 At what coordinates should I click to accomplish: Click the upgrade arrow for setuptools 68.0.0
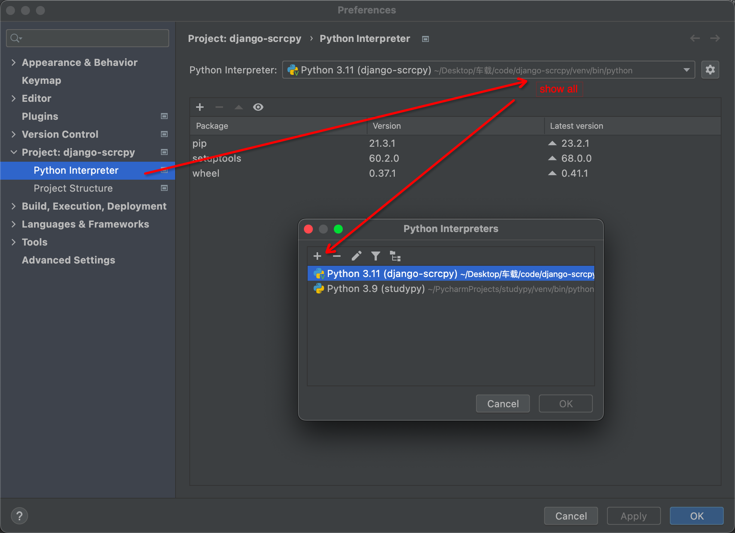point(552,158)
